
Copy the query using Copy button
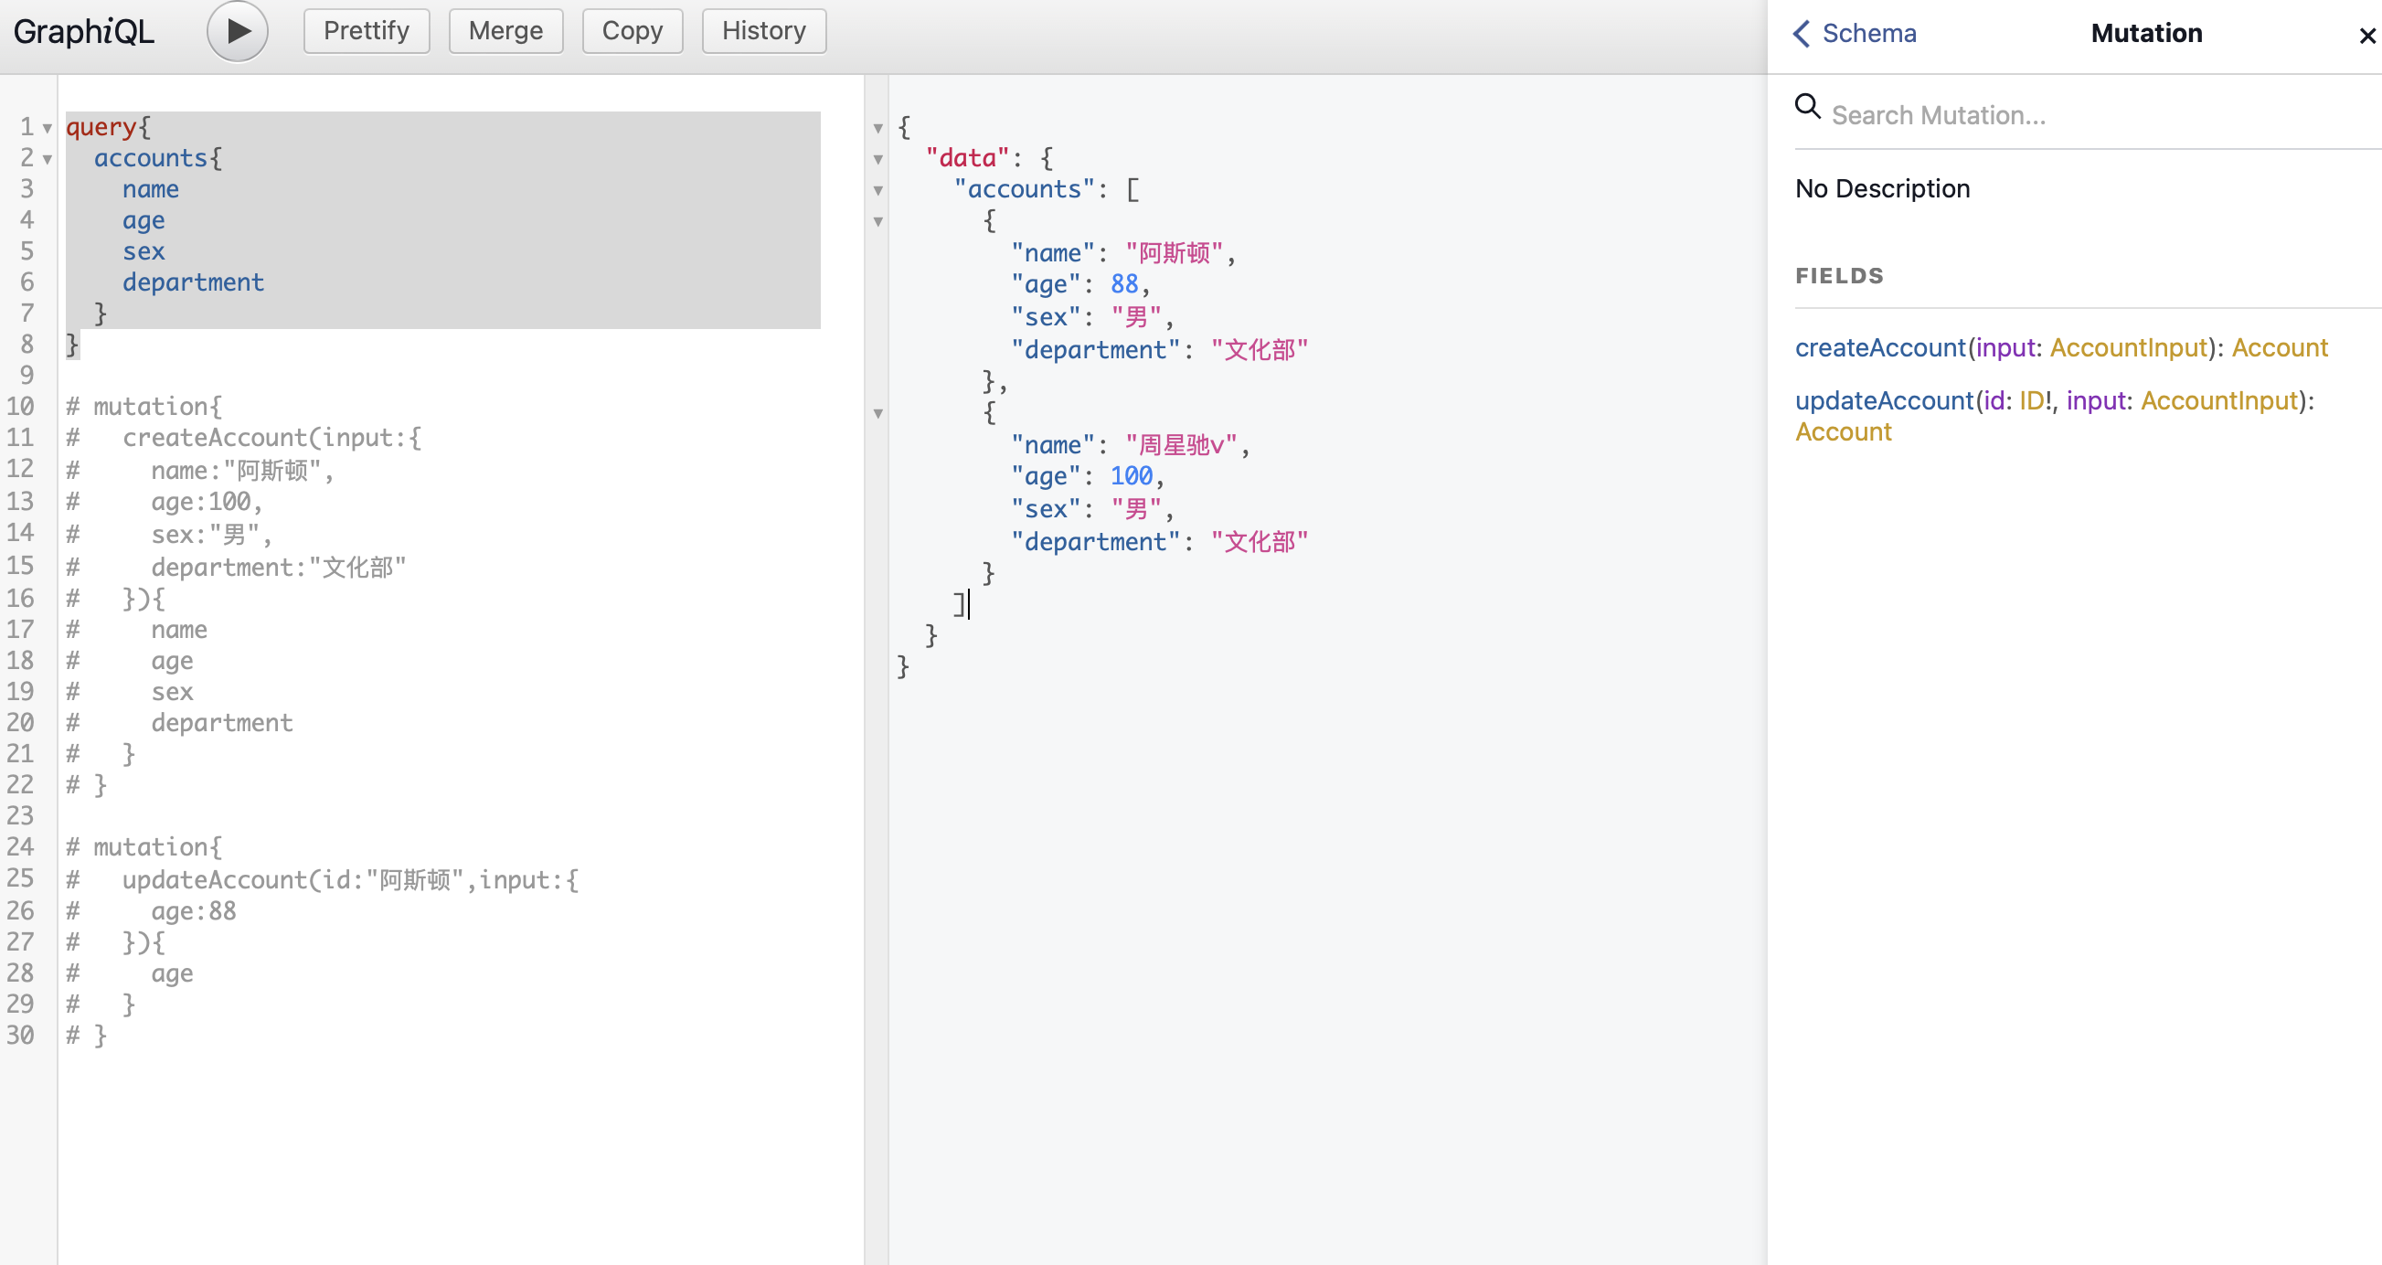pyautogui.click(x=632, y=31)
